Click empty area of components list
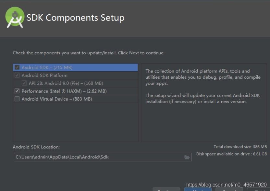 tap(75, 122)
